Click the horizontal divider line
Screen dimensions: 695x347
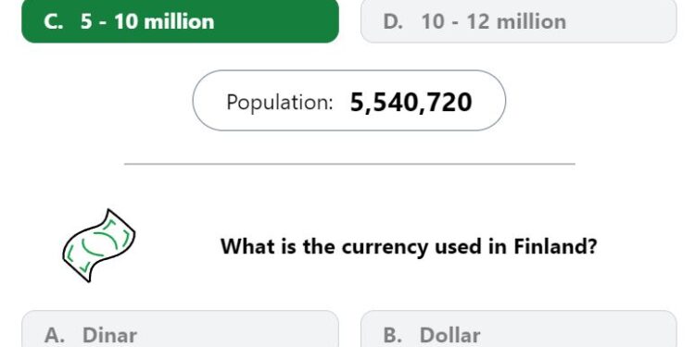(x=349, y=164)
